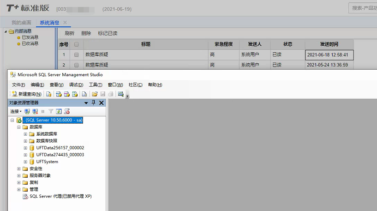Select 已收消息 in the T+ tree
Image resolution: width=377 pixels, height=211 pixels.
click(30, 43)
